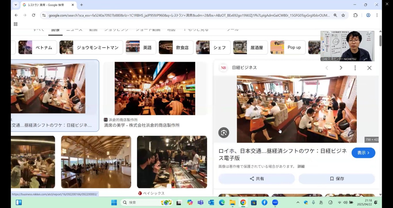
Task: Click the 表示 visit button
Action: click(x=363, y=153)
